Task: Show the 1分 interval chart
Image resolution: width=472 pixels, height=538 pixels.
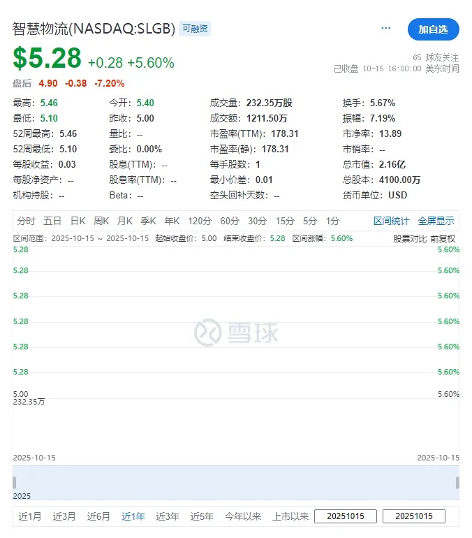Action: click(332, 221)
